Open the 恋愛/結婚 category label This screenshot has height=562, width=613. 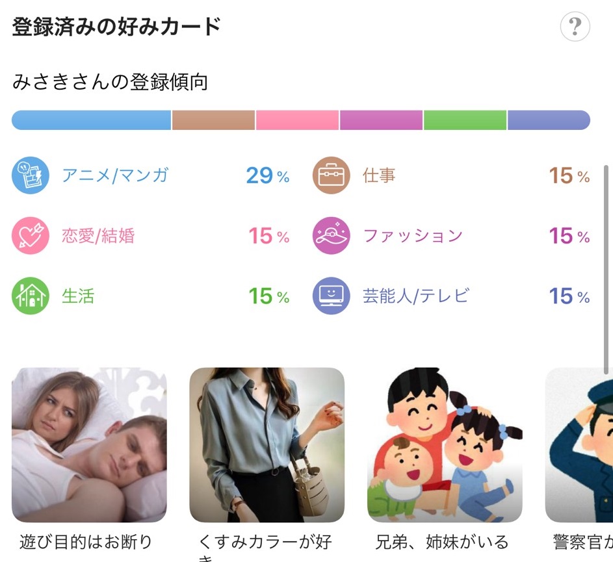pos(98,235)
